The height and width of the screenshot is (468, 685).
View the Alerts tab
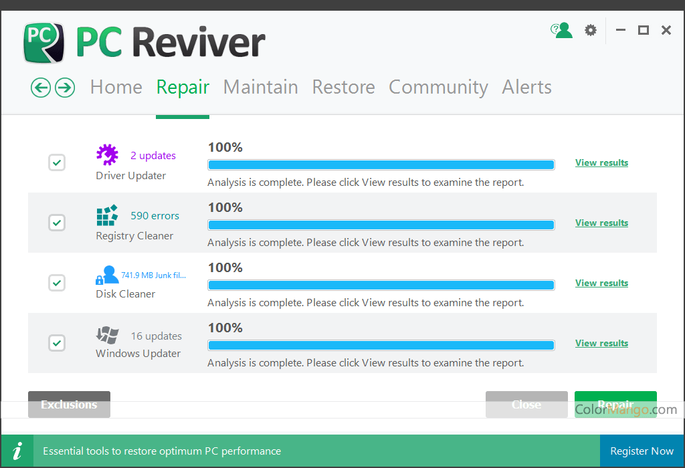[526, 88]
